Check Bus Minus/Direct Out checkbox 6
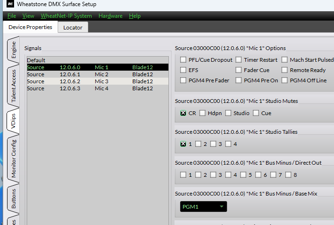Viewport: 334px width, 225px height. 258,174
